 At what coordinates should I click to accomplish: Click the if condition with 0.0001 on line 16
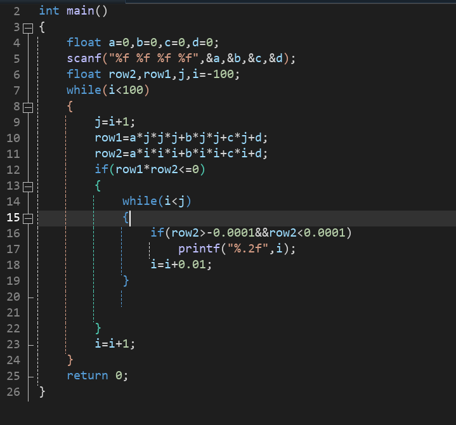(x=251, y=233)
